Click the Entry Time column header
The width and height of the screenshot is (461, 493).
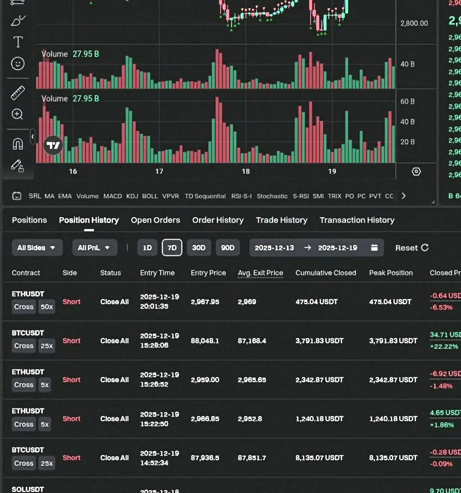[157, 273]
